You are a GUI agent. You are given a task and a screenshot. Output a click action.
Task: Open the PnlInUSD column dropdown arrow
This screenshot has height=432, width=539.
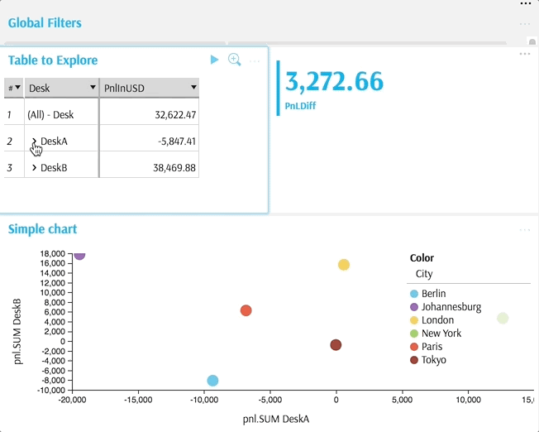point(194,88)
